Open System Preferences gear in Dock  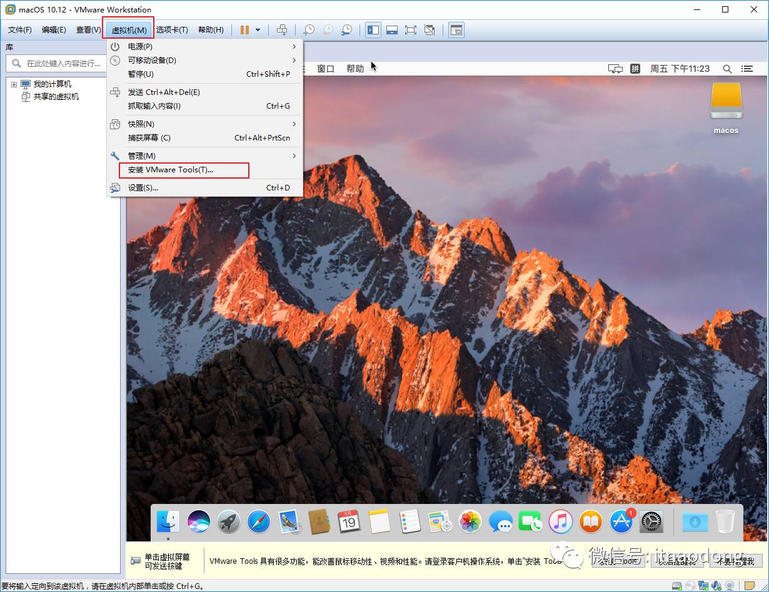click(652, 521)
